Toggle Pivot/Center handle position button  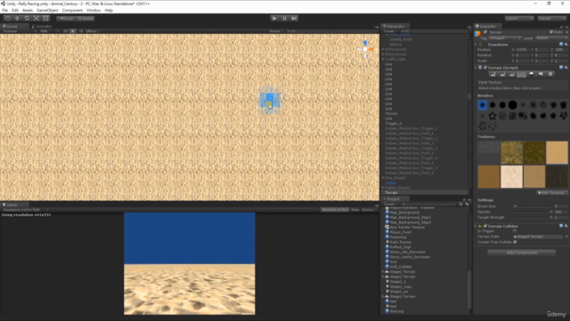tap(66, 18)
